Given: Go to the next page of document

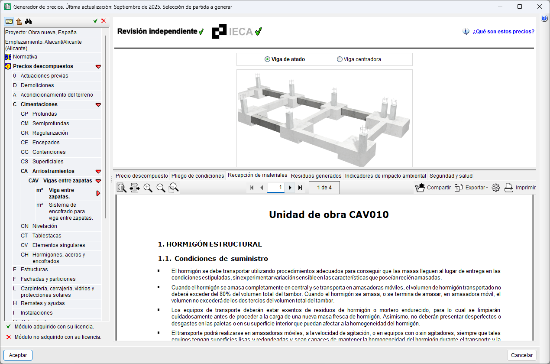Looking at the screenshot, I should [x=290, y=188].
